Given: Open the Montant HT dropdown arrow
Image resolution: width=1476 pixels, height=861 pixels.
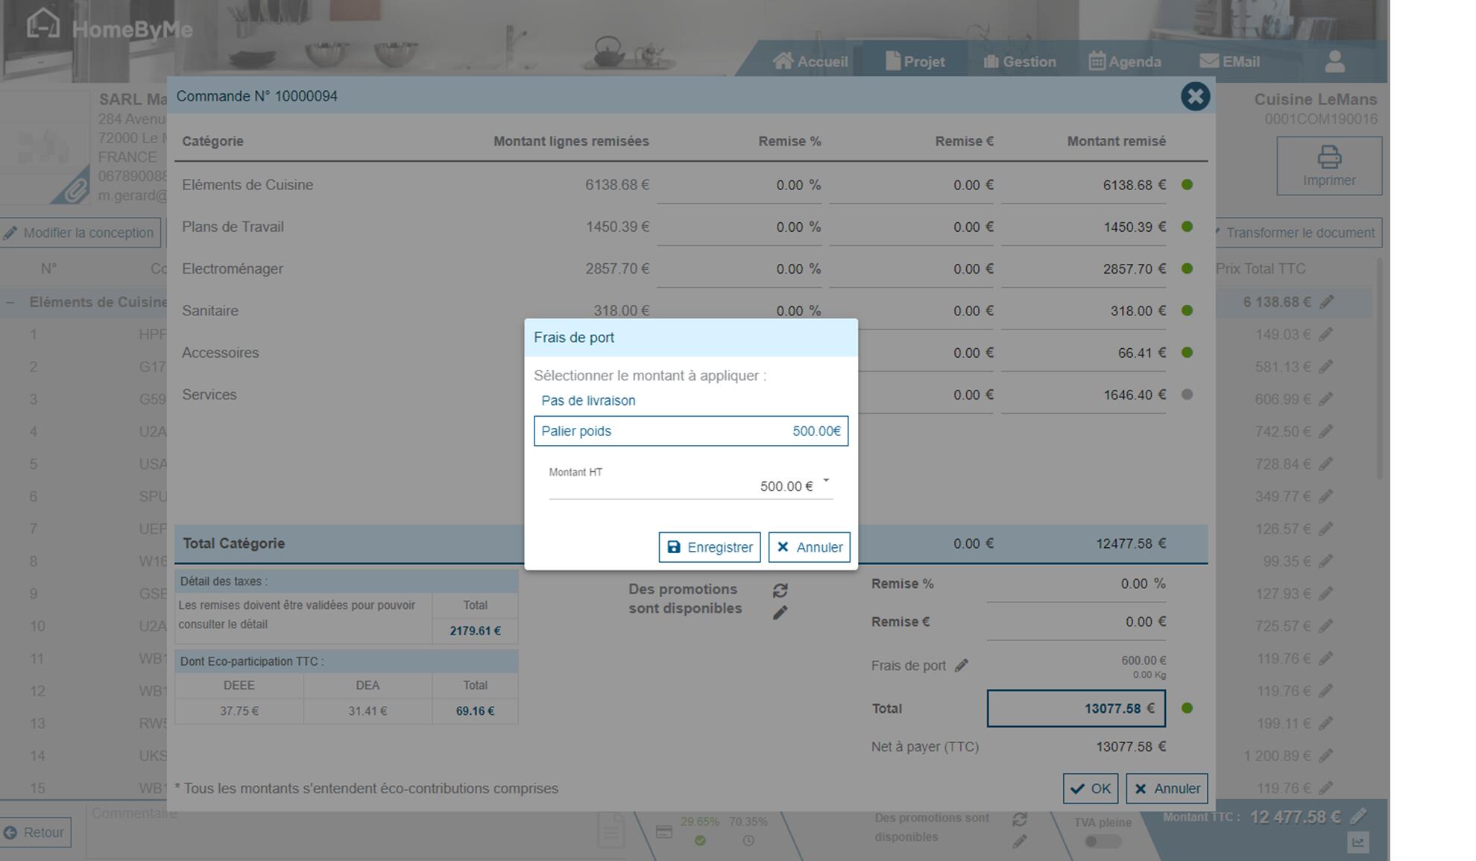Looking at the screenshot, I should tap(825, 481).
